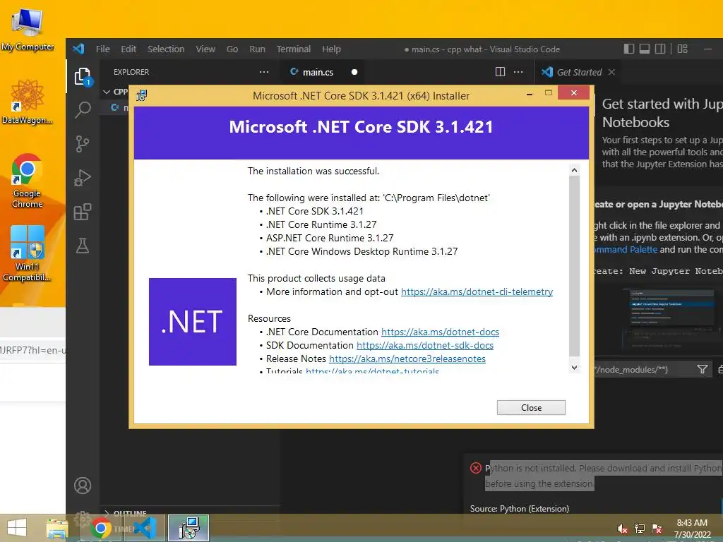Image resolution: width=723 pixels, height=542 pixels.
Task: Open editor More Actions ellipsis
Action: point(518,72)
